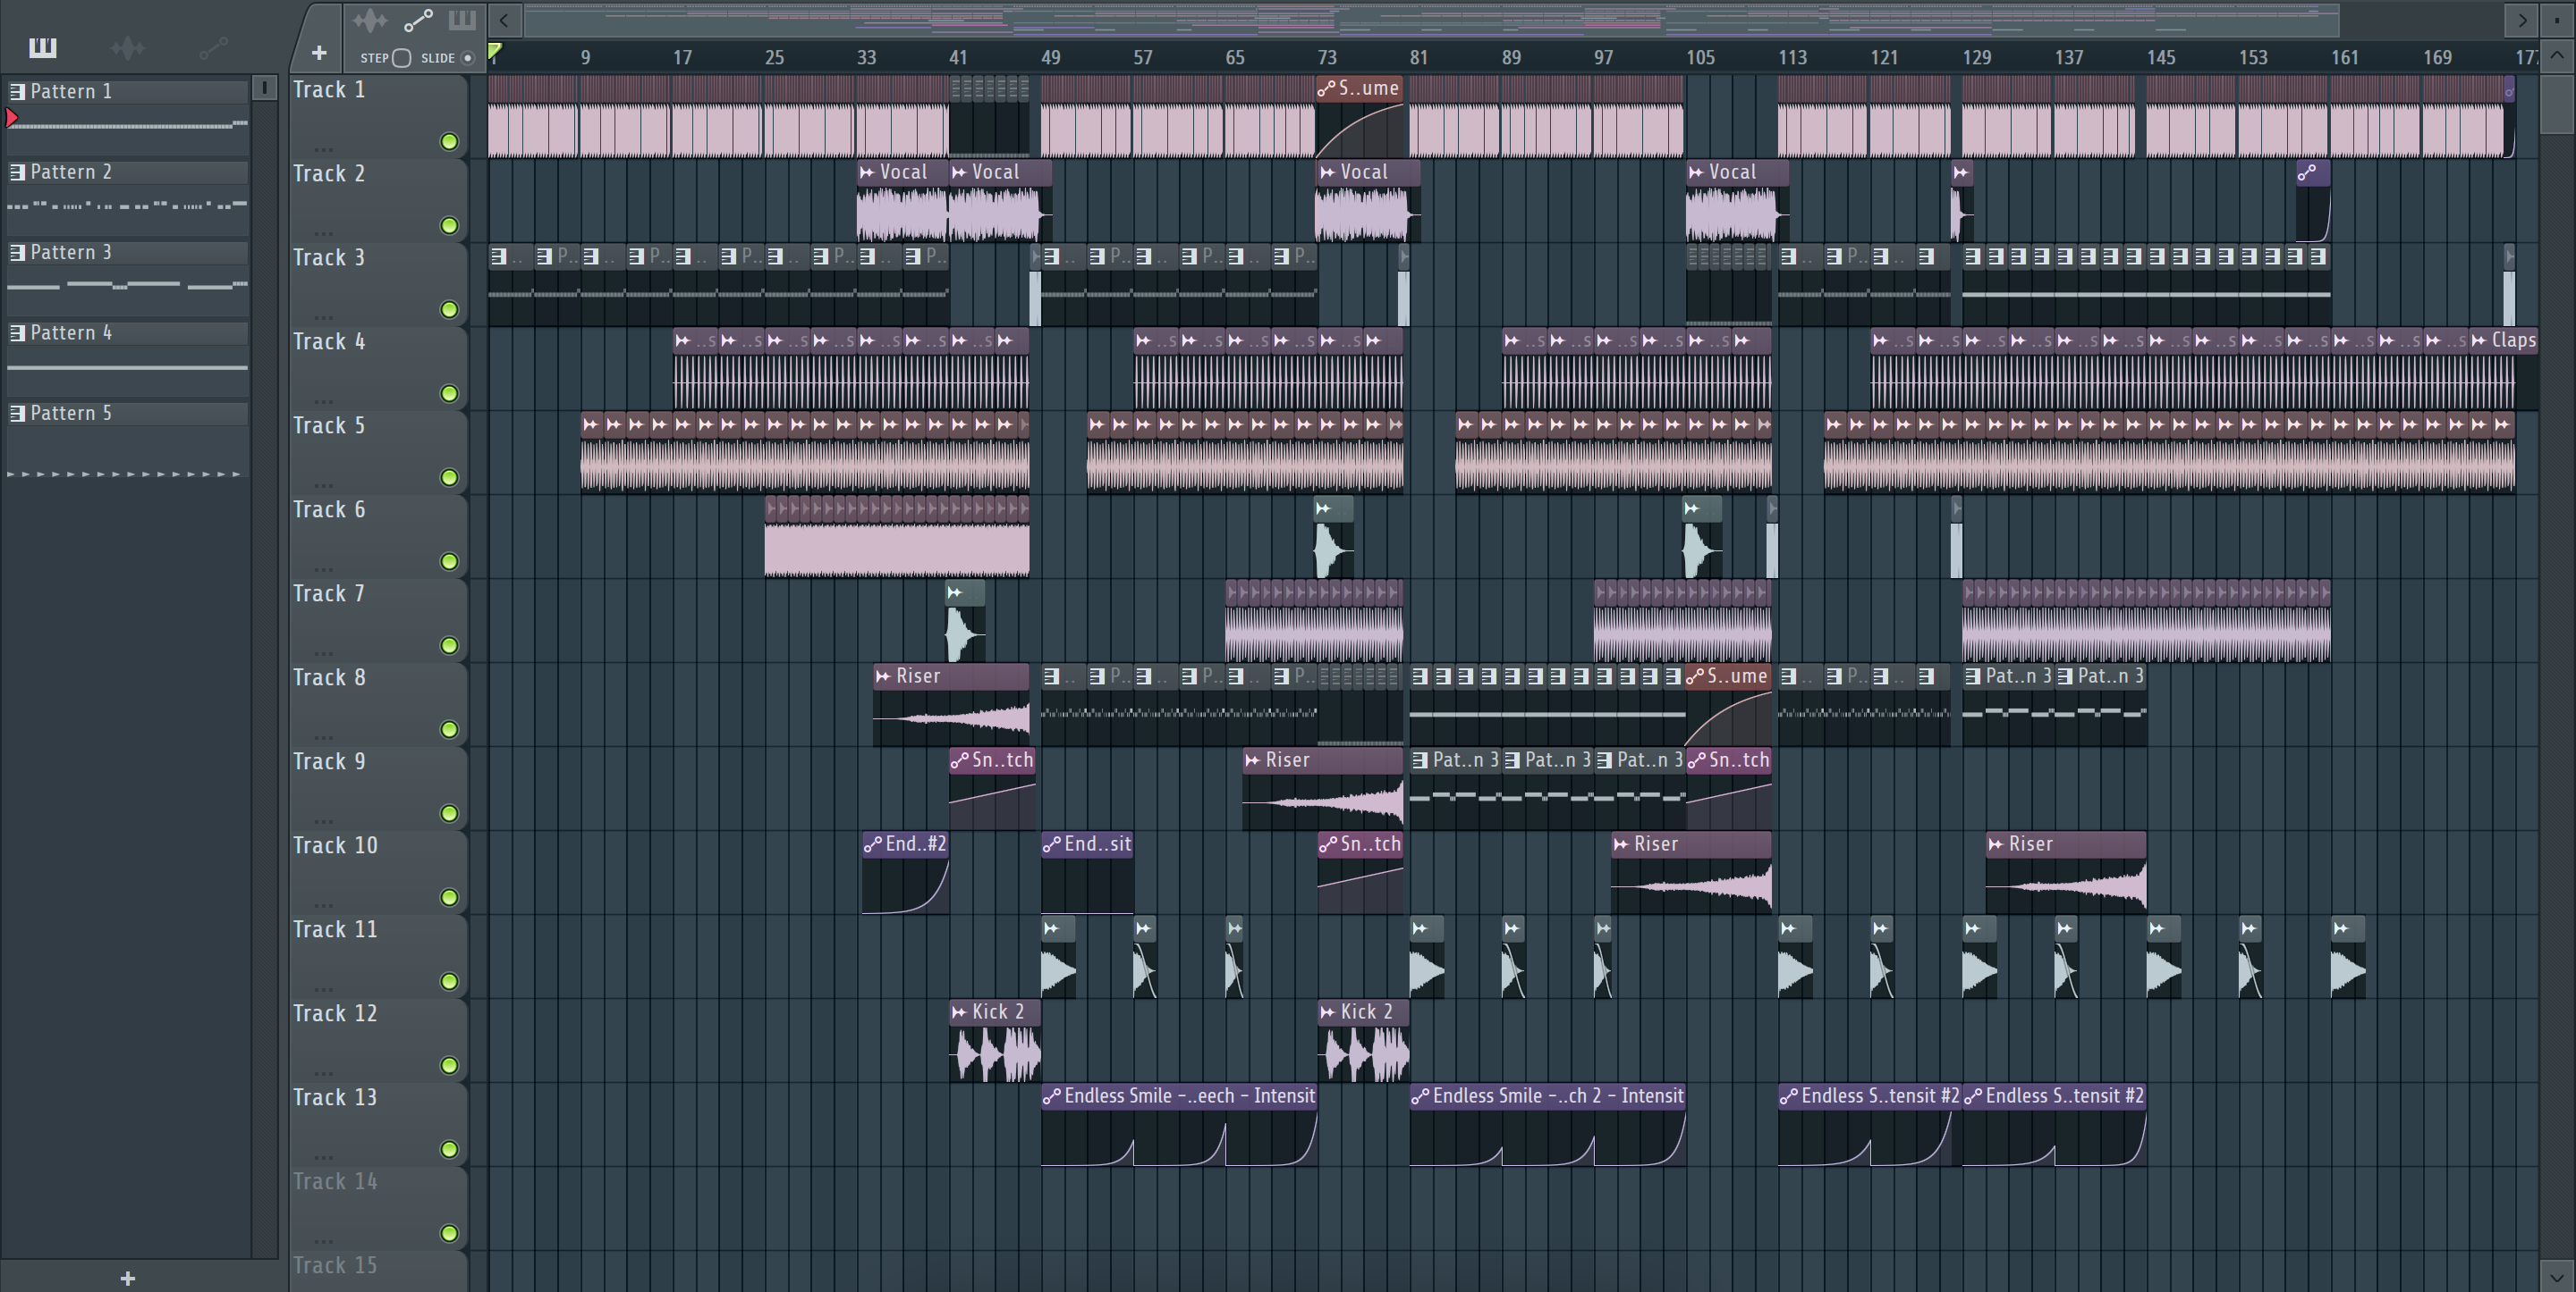Select the Track 6 header label
The image size is (2576, 1292).
329,509
